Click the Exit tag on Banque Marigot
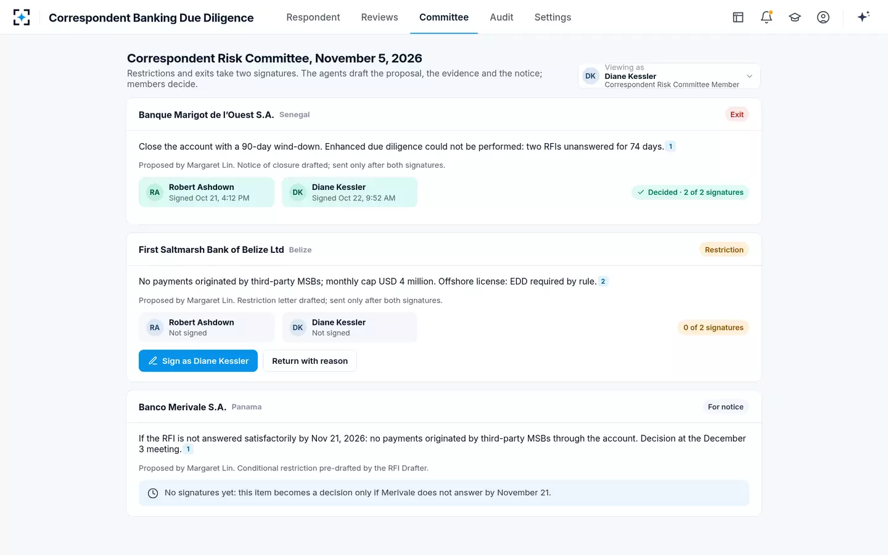The image size is (888, 555). click(x=737, y=115)
